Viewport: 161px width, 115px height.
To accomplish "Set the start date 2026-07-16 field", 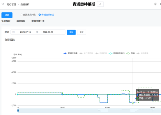I will [x=25, y=32].
